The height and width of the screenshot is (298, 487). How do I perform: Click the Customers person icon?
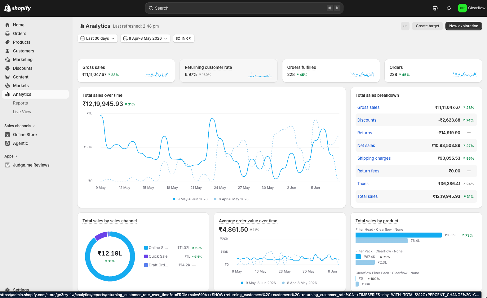7,51
